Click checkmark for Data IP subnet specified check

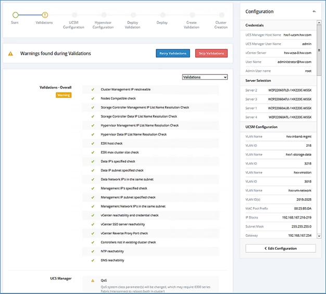(93, 170)
